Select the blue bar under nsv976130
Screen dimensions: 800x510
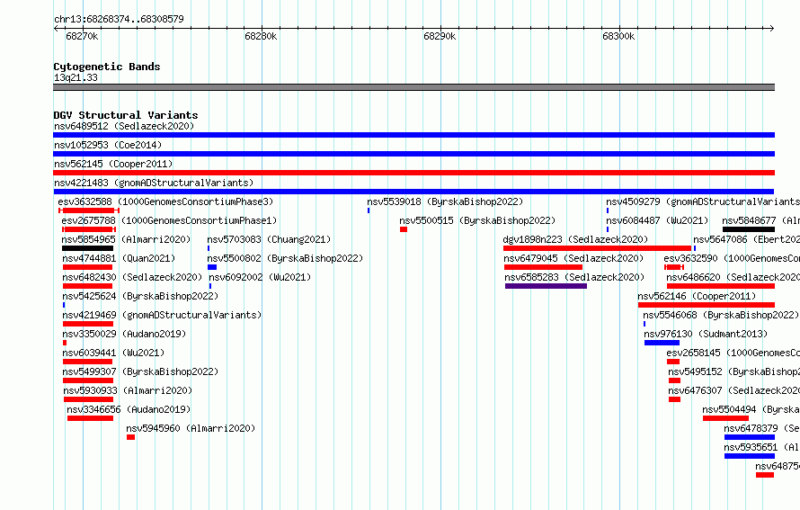pos(662,343)
